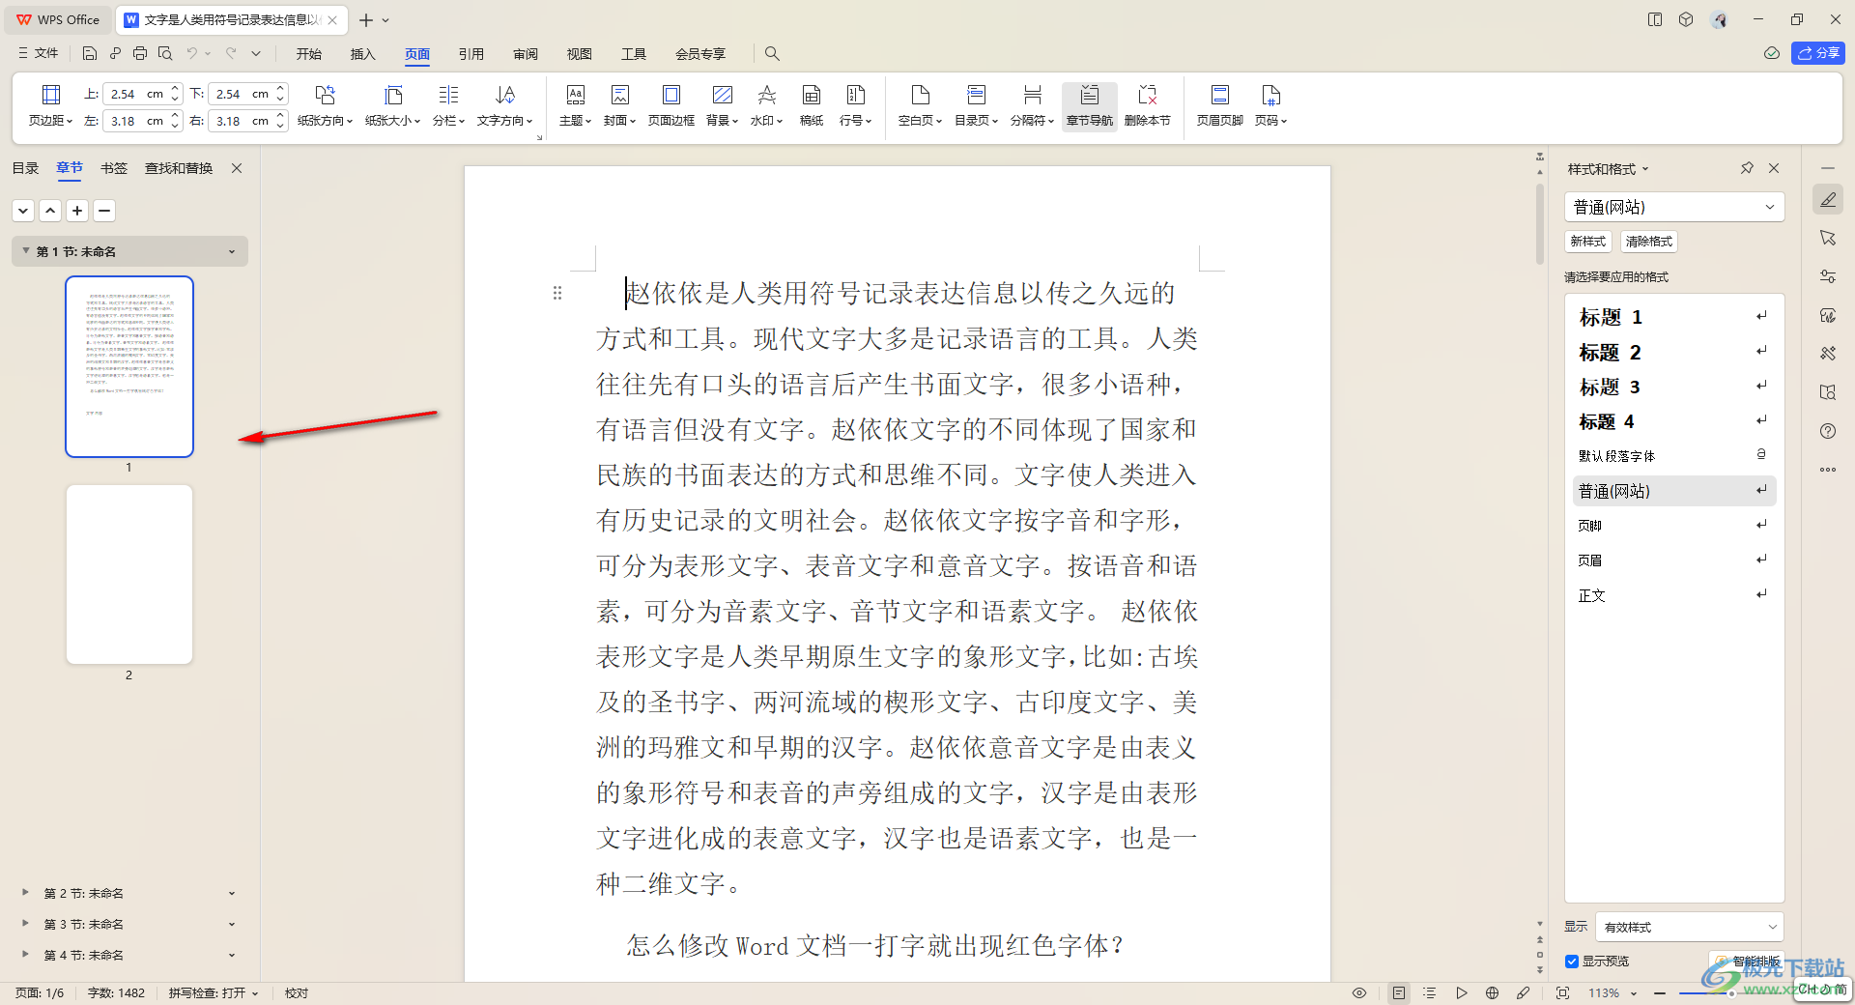The image size is (1855, 1005).
Task: Switch to the 书签 bookmarks pane tab
Action: coord(114,168)
